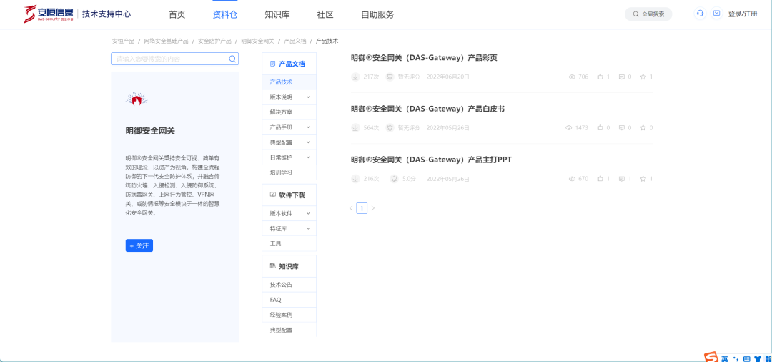
Task: Click magnifier icon in sidebar search box
Action: 232,59
